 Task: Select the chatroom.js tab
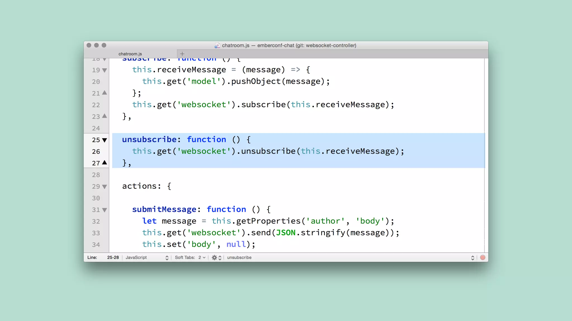click(130, 54)
